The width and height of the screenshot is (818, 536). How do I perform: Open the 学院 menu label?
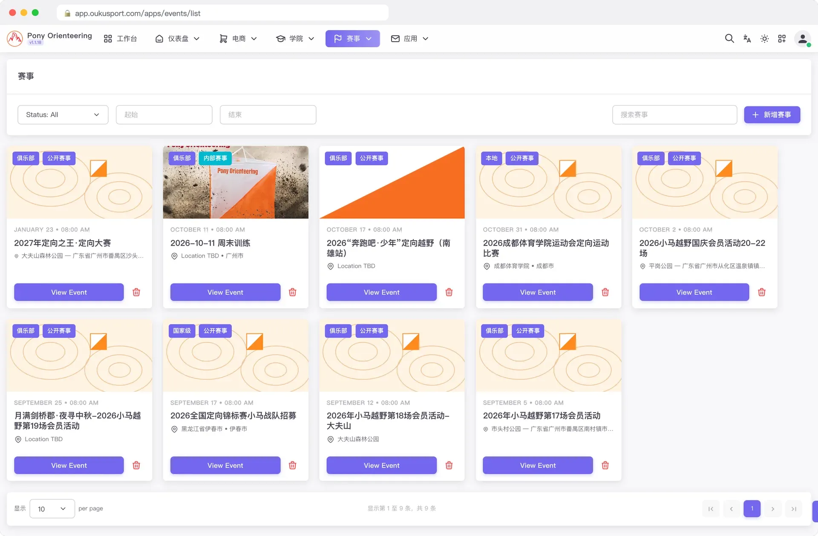[296, 39]
